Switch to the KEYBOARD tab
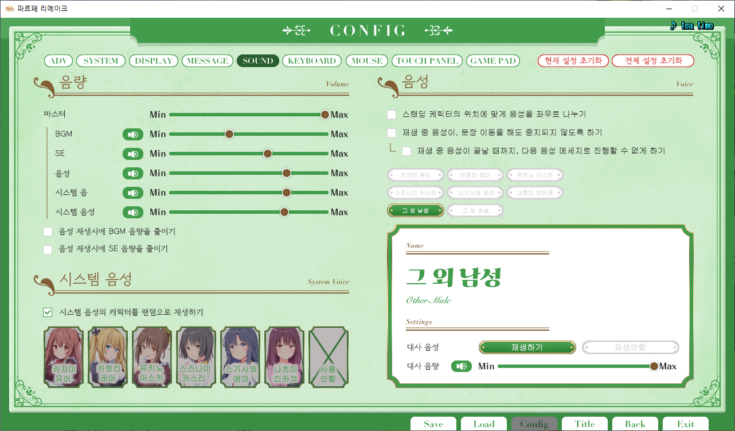735x431 pixels. click(312, 61)
